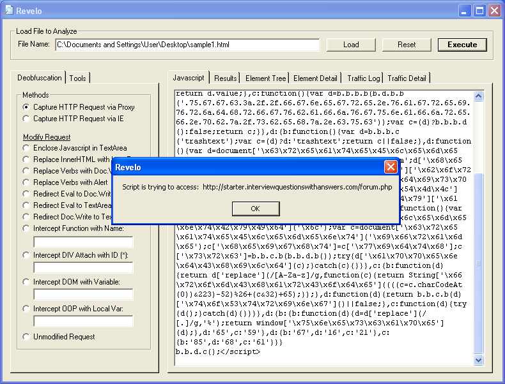505x384 pixels.
Task: Click the Reset button
Action: 407,45
